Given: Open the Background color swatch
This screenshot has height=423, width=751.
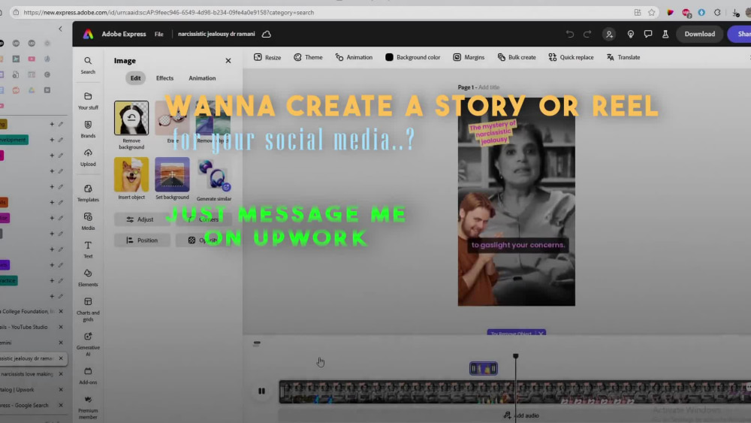Looking at the screenshot, I should pyautogui.click(x=412, y=57).
